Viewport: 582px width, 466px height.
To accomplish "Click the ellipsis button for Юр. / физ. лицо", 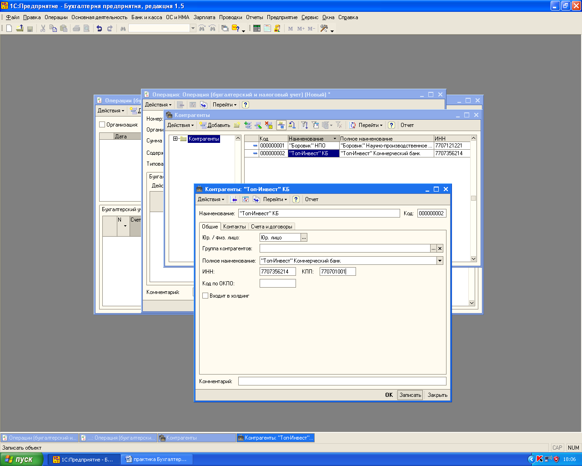I will click(x=304, y=238).
